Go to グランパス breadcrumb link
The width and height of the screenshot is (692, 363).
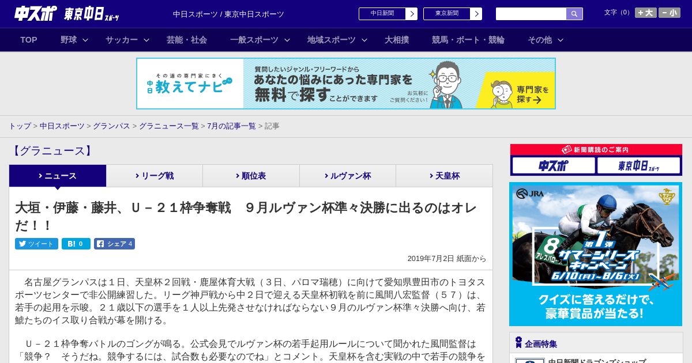coord(111,126)
